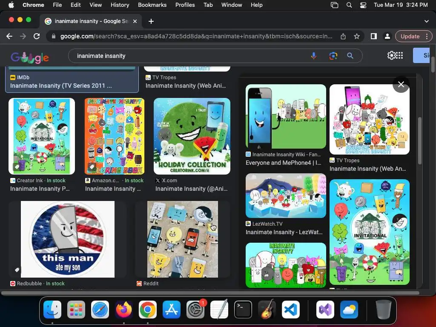The height and width of the screenshot is (327, 436).
Task: Open a new browser tab
Action: 151,21
